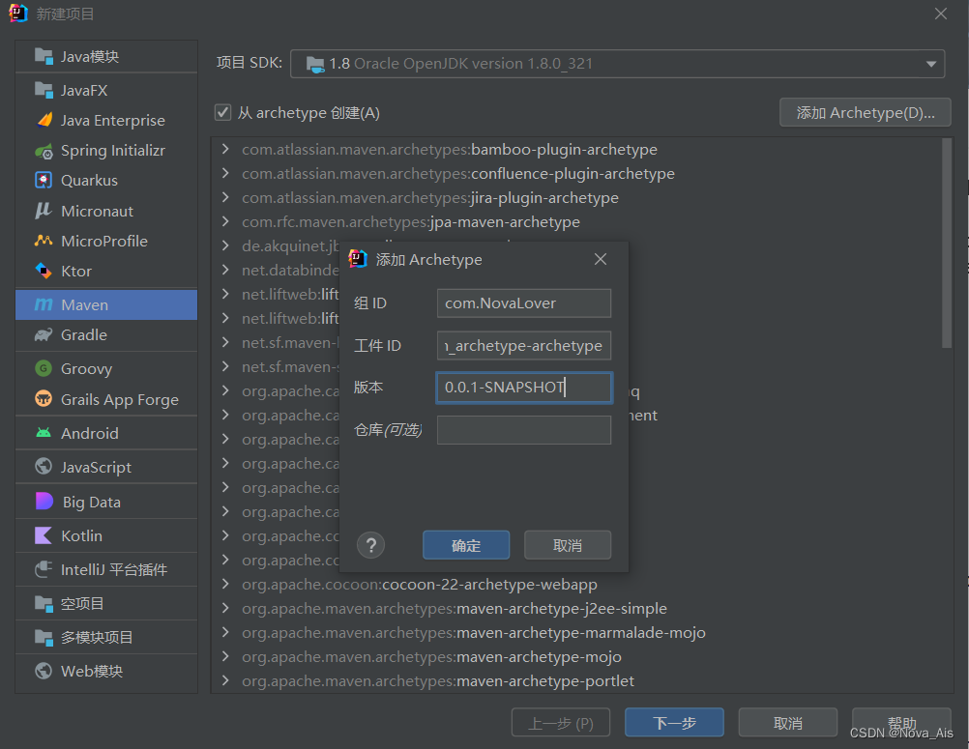
Task: Expand jpa-maven-archetype node
Action: tap(225, 221)
